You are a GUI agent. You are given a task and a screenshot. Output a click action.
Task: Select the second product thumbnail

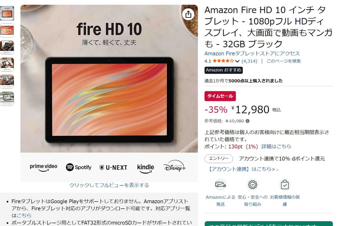pyautogui.click(x=7, y=30)
